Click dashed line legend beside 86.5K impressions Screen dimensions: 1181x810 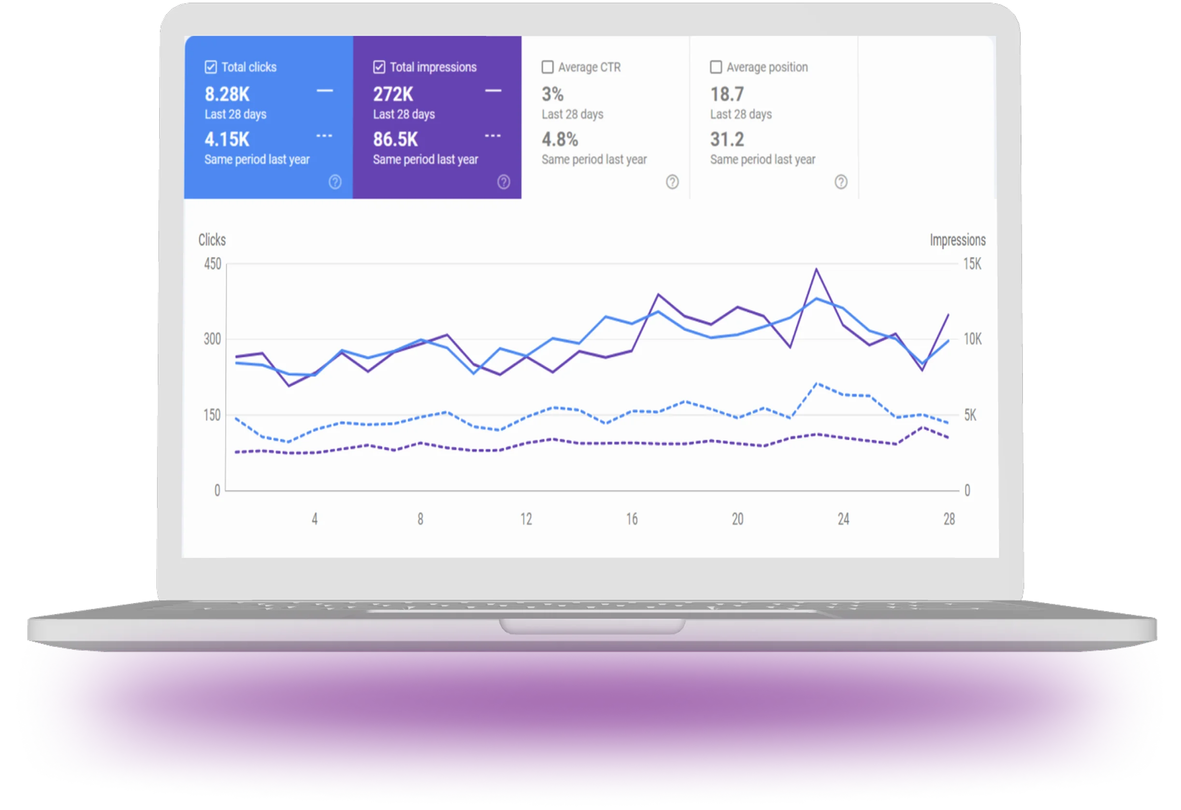pyautogui.click(x=492, y=136)
